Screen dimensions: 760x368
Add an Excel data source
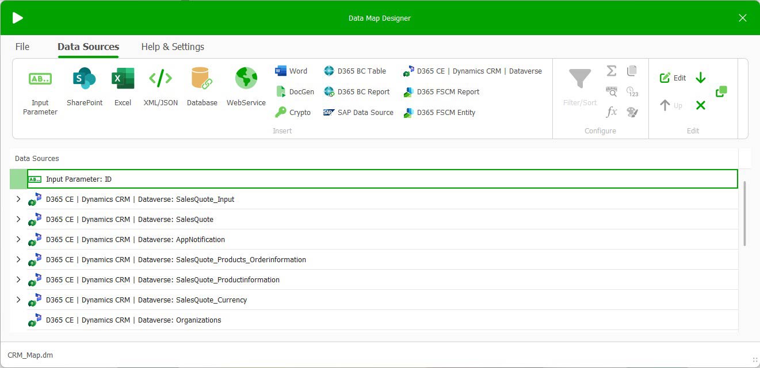(x=123, y=87)
